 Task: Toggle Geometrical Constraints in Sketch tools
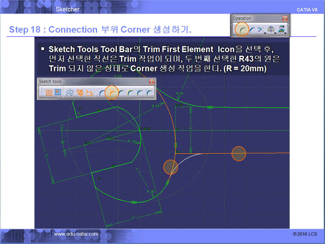pos(80,93)
